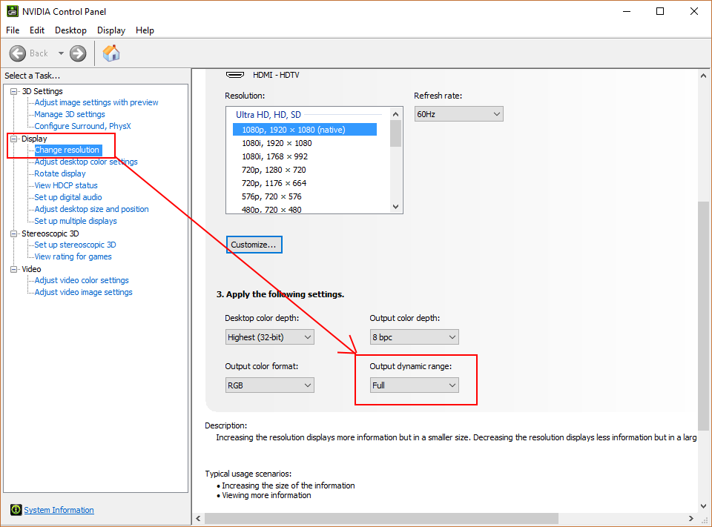
Task: Select Adjust desktop size and position
Action: 91,209
